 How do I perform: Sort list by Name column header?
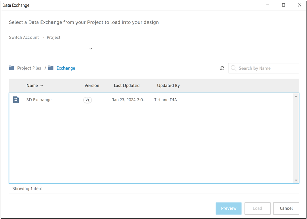[33, 86]
